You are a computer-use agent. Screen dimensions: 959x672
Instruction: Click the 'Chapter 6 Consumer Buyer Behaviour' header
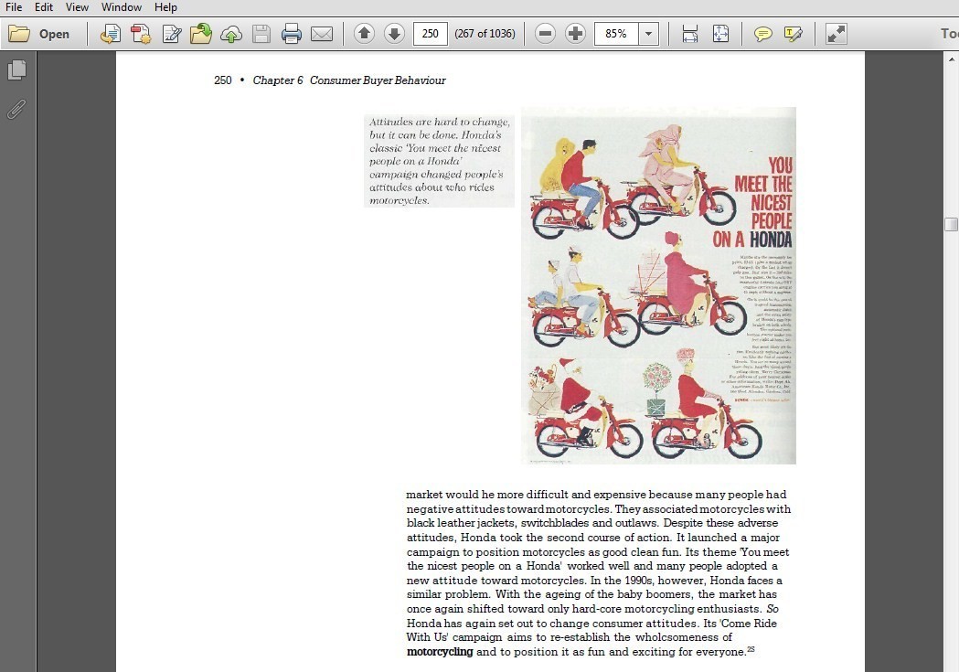[349, 80]
